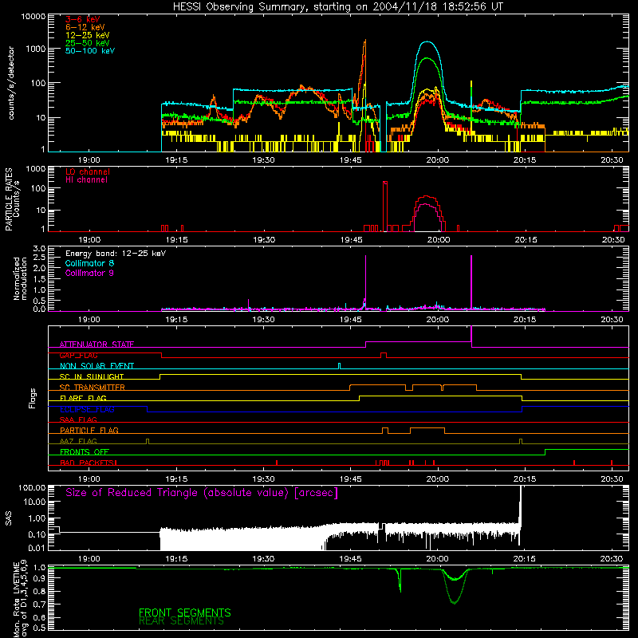Screen dimensions: 638x638
Task: Click the FLARE_FLAG label
Action: click(x=83, y=398)
